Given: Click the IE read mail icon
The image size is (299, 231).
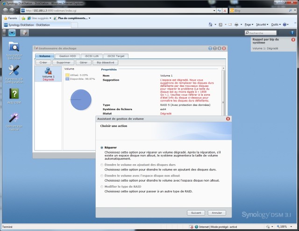Looking at the screenshot, I should tap(230, 25).
